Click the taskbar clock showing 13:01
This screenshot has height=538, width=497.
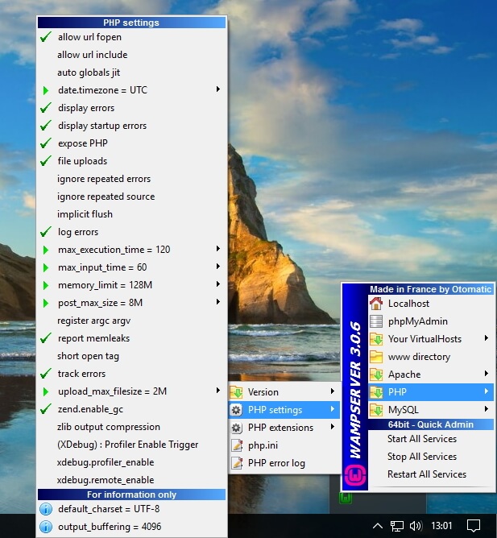(x=441, y=526)
